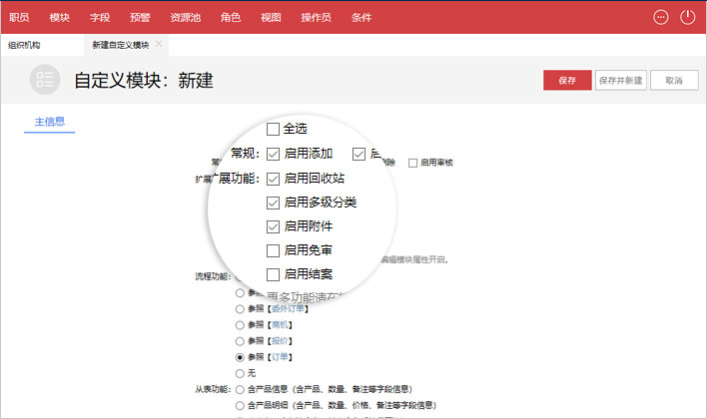
Task: Select 含产品信息 radio option
Action: [x=239, y=388]
